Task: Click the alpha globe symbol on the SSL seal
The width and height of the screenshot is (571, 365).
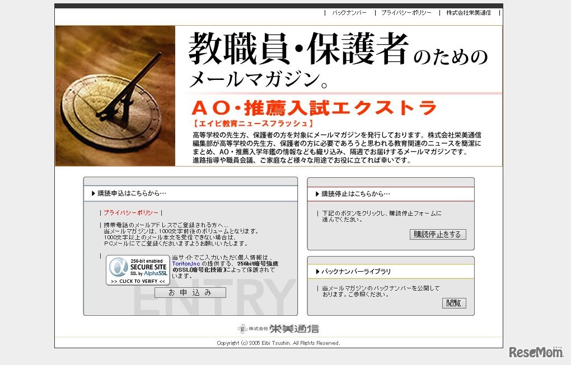Action: pyautogui.click(x=118, y=267)
